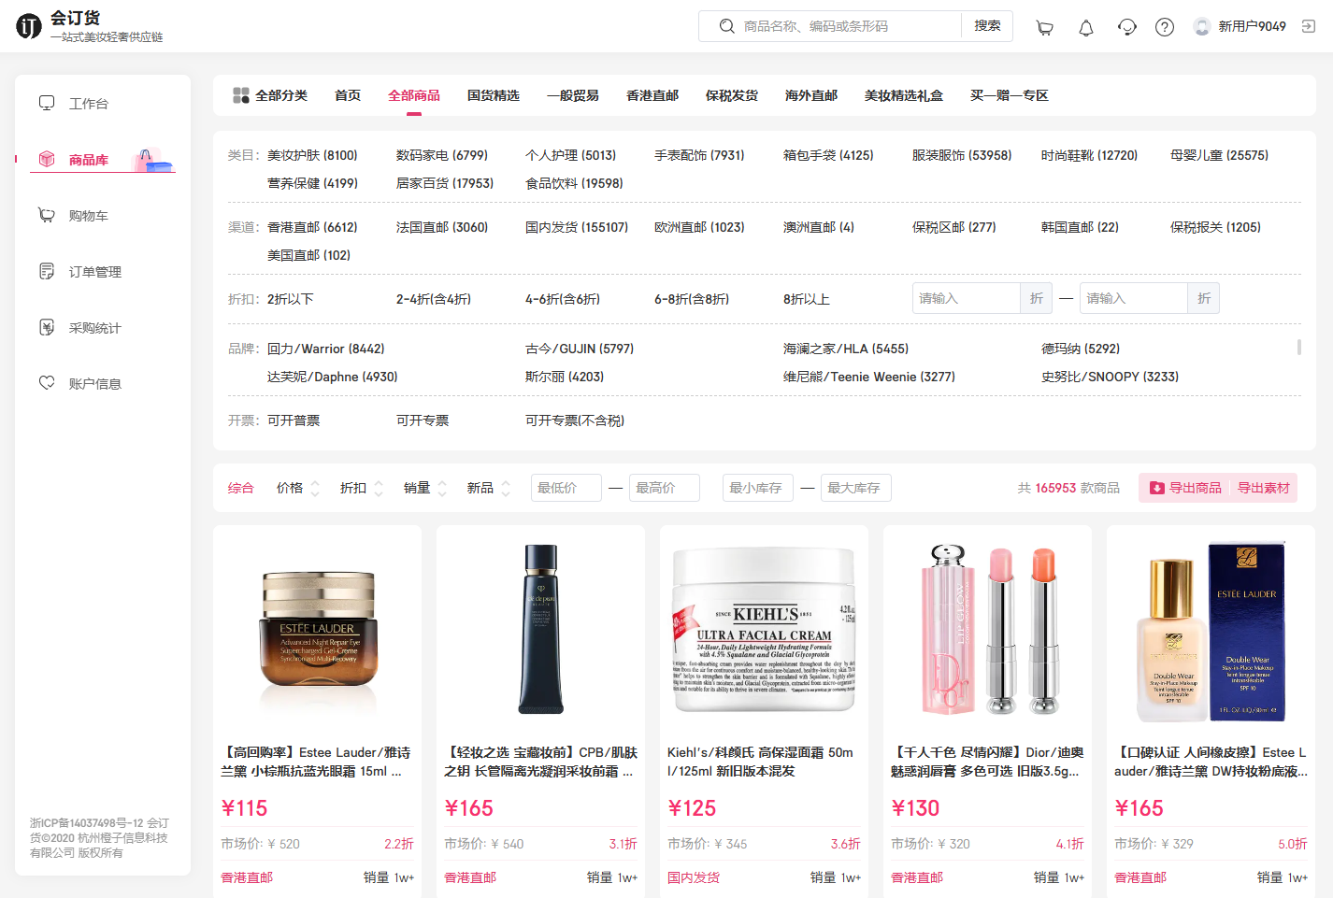Sort by 新品 using its arrows
Screen dimensions: 1333x898
[x=506, y=488]
